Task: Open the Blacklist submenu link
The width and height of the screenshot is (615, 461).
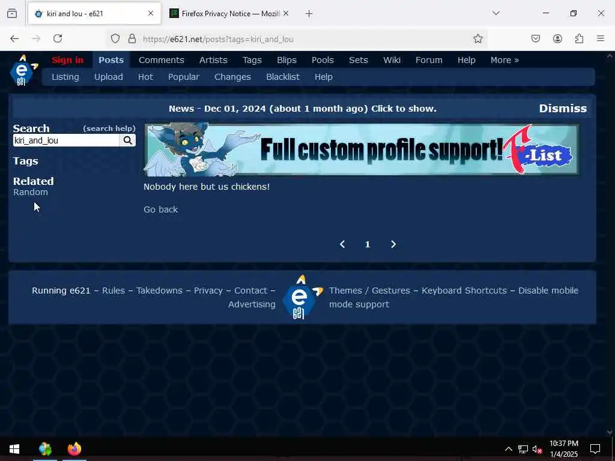Action: click(x=283, y=77)
